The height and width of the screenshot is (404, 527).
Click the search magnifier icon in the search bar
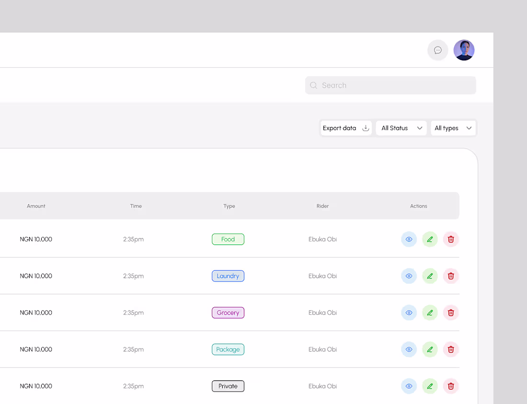pyautogui.click(x=314, y=85)
